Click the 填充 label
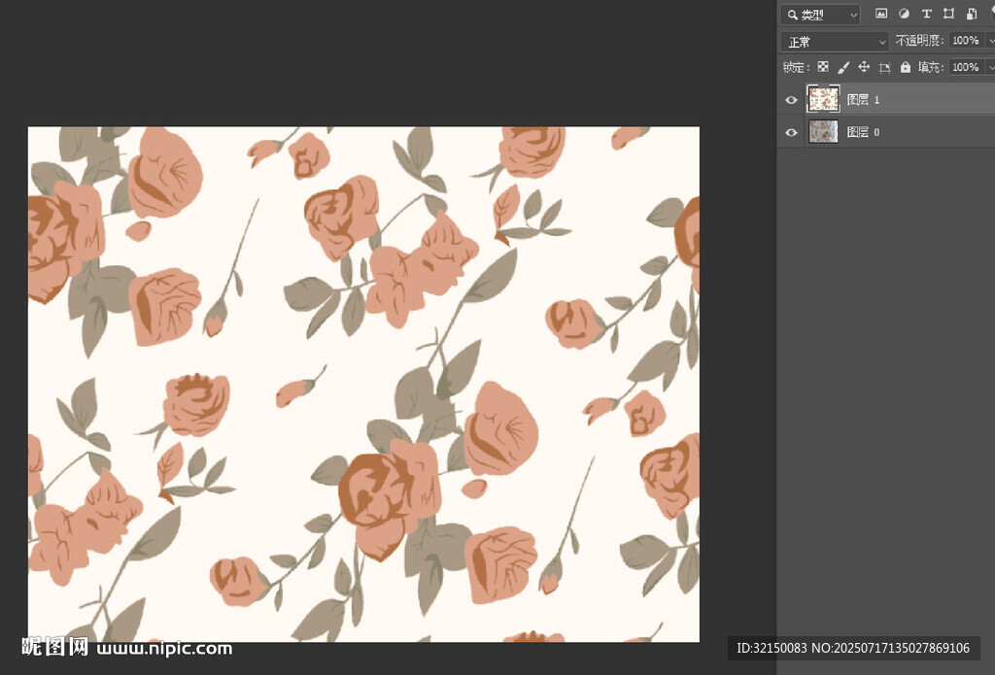995x675 pixels. pyautogui.click(x=929, y=67)
